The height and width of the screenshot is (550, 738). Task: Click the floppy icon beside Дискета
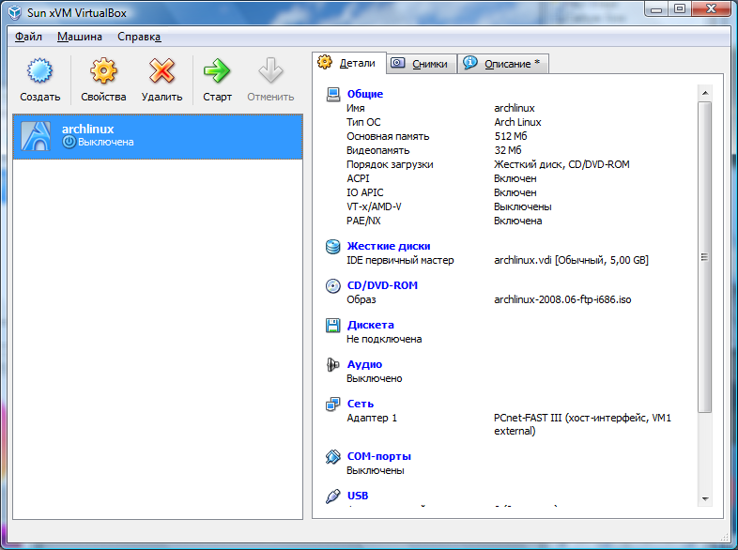332,326
